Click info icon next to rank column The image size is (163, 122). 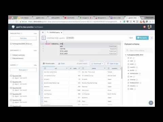tap(134, 61)
